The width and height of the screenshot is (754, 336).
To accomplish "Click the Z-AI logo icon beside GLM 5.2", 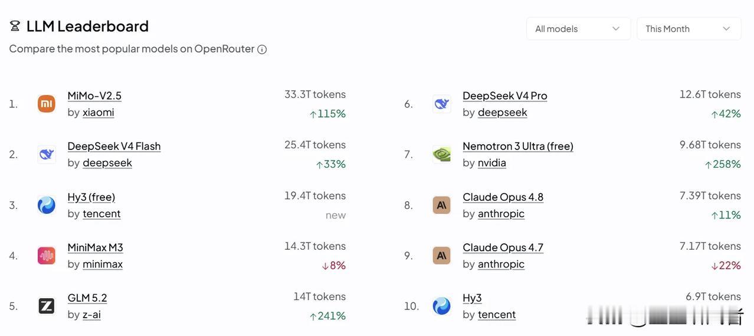I will [46, 306].
